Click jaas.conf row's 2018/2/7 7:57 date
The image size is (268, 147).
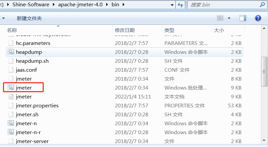coord(131,70)
